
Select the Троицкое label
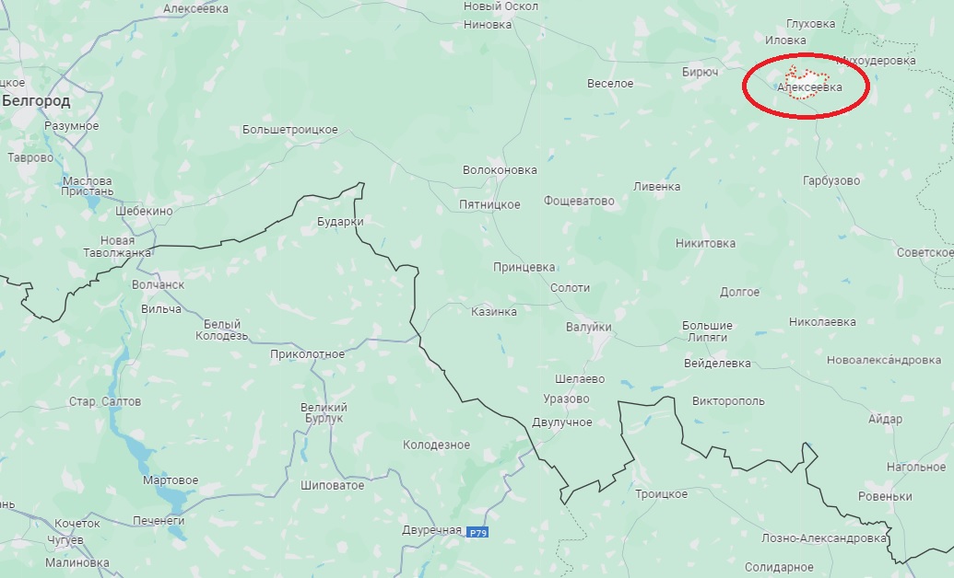(x=662, y=494)
